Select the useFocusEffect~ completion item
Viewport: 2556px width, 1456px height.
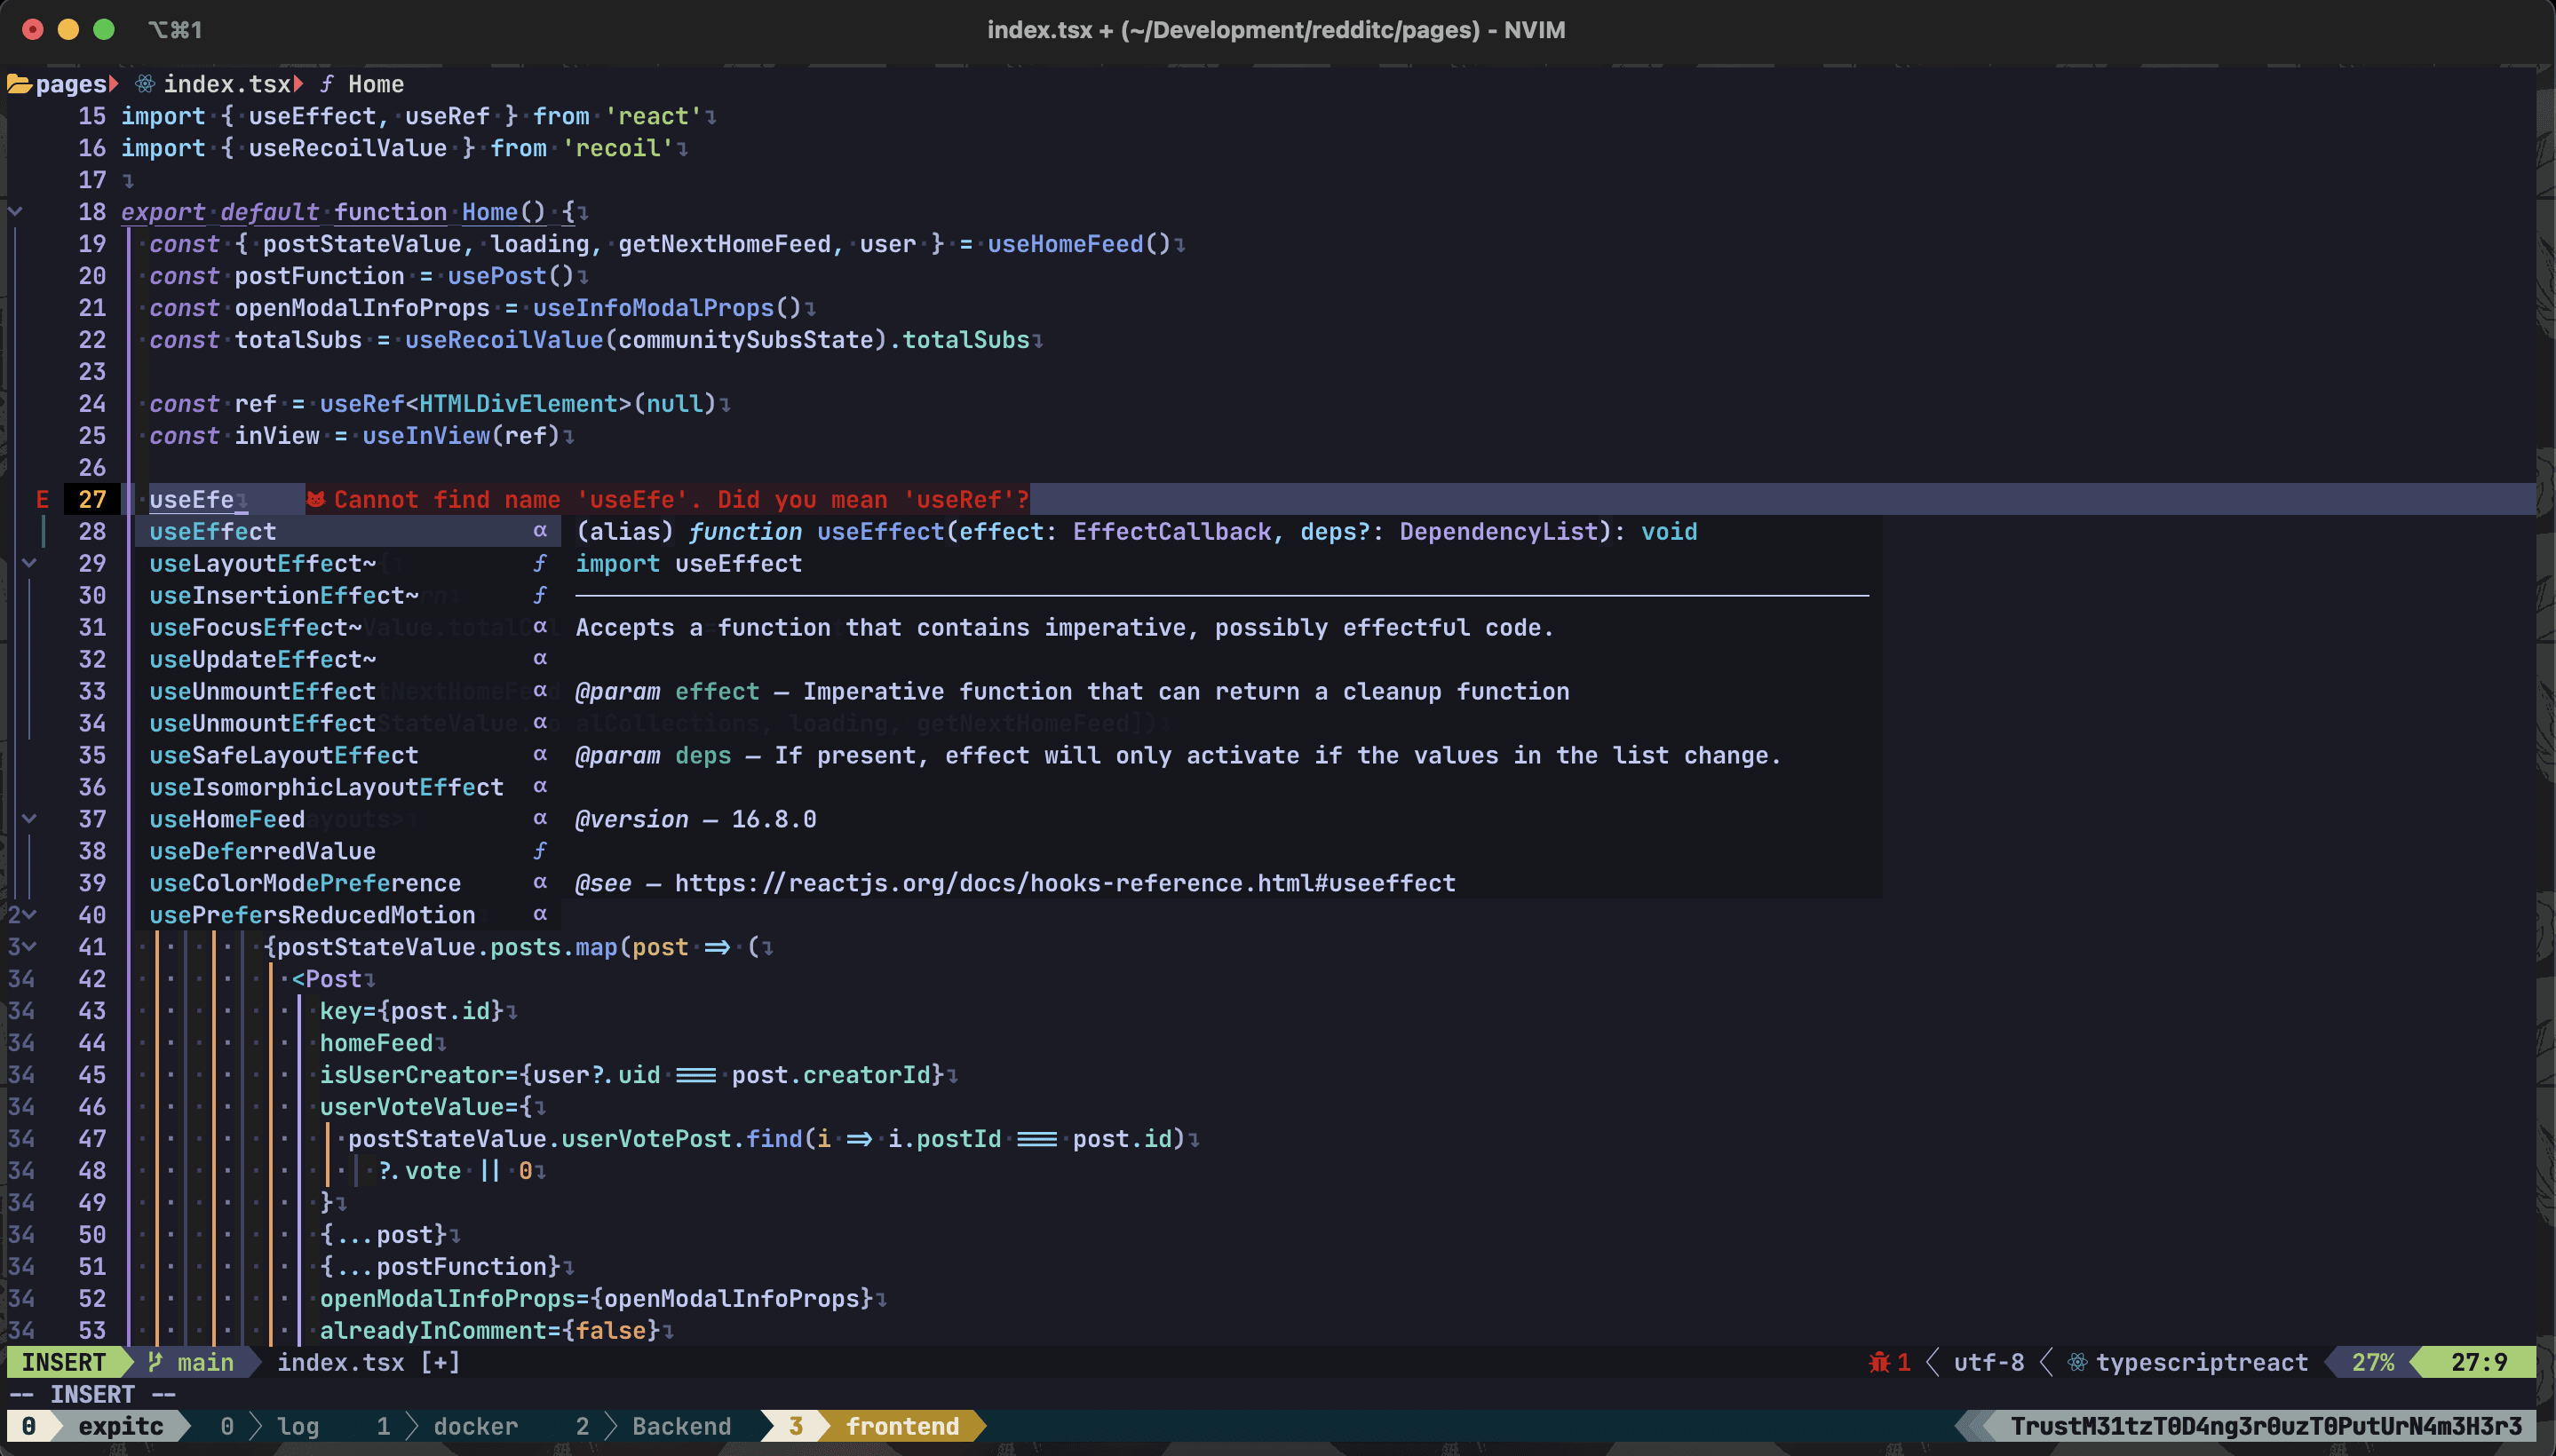click(347, 627)
